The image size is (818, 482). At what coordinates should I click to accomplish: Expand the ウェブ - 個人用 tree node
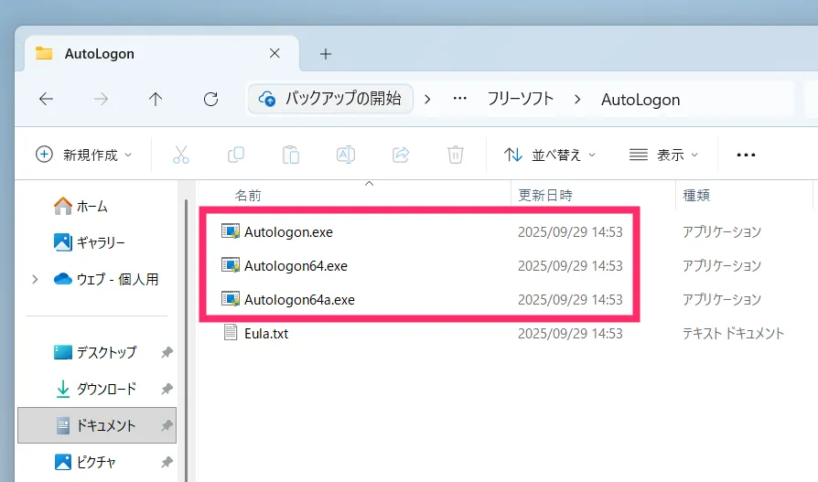tap(35, 279)
